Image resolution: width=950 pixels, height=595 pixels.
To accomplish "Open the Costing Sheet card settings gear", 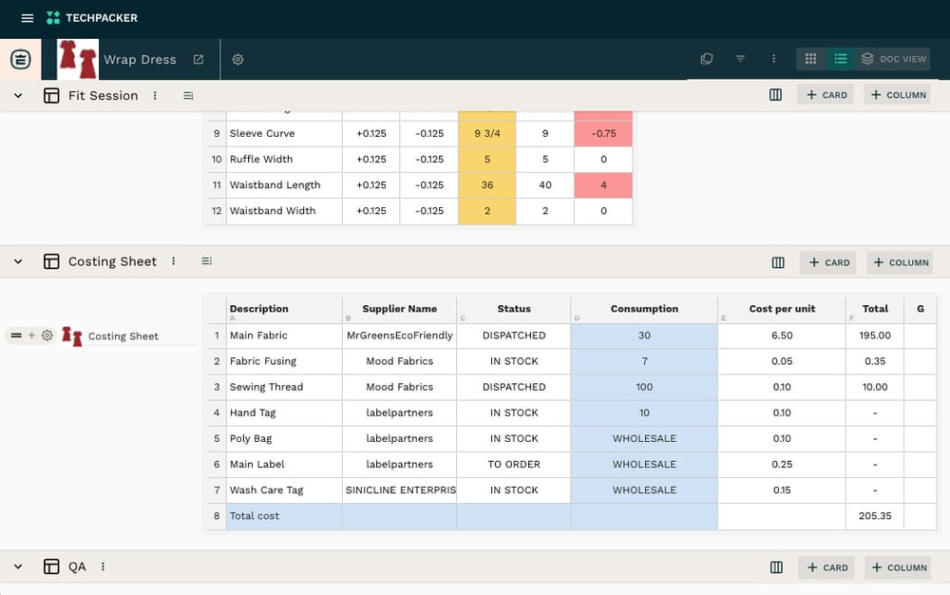I will point(47,336).
